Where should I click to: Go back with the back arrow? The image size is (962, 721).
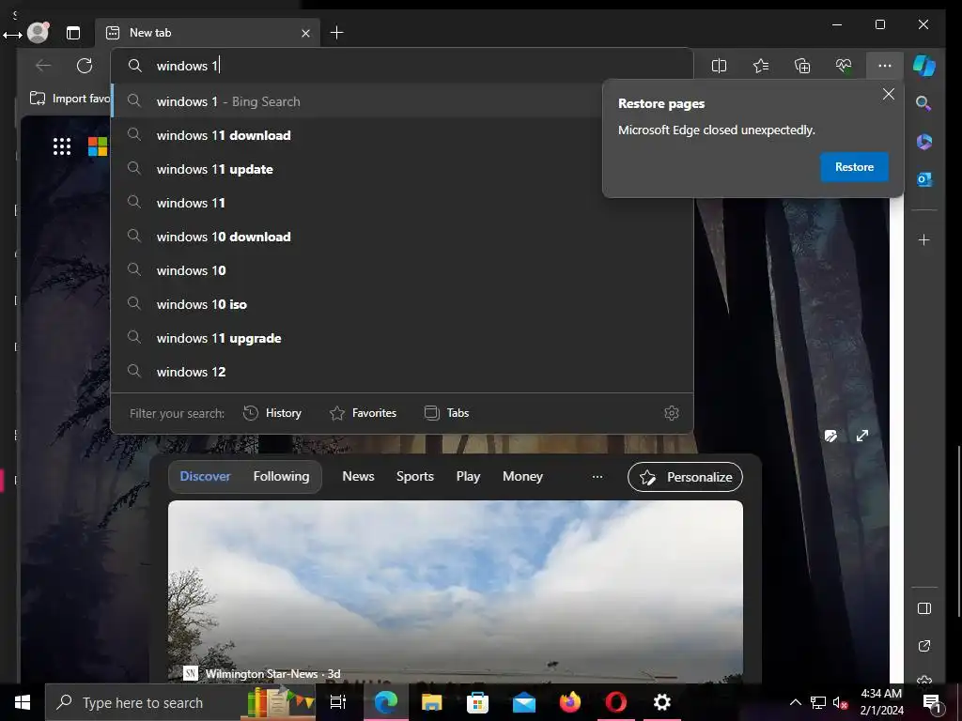[43, 66]
